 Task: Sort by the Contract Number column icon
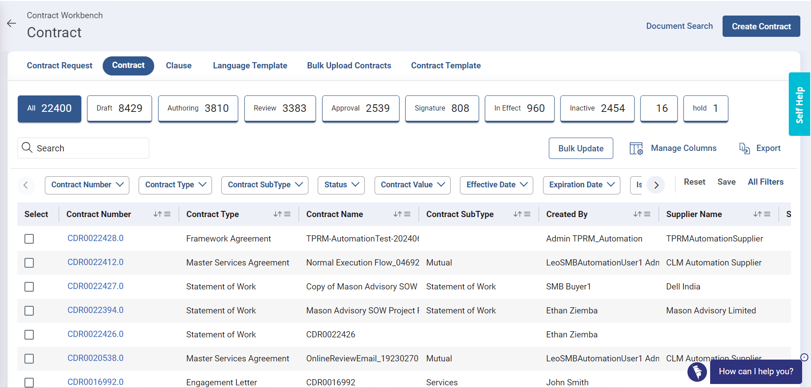tap(158, 214)
